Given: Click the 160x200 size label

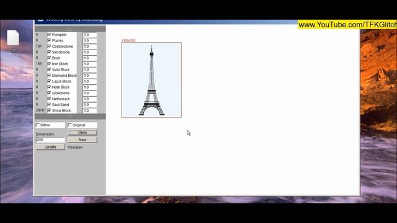Looking at the screenshot, I should click(x=128, y=40).
